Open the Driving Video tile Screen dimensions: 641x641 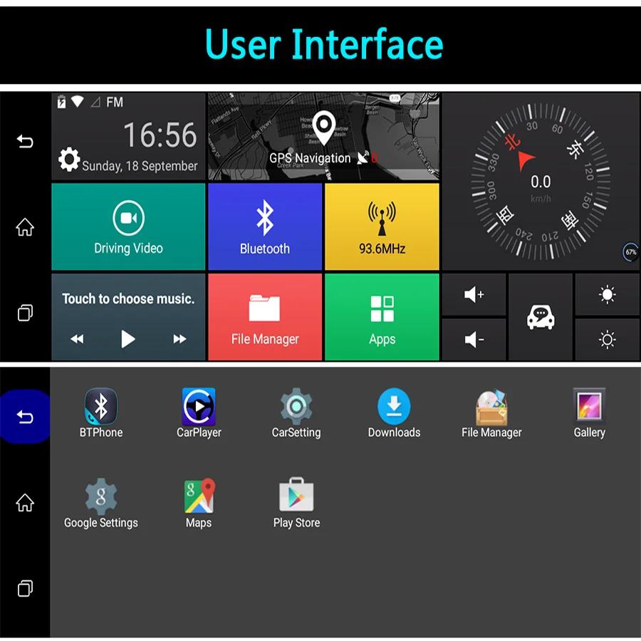128,226
